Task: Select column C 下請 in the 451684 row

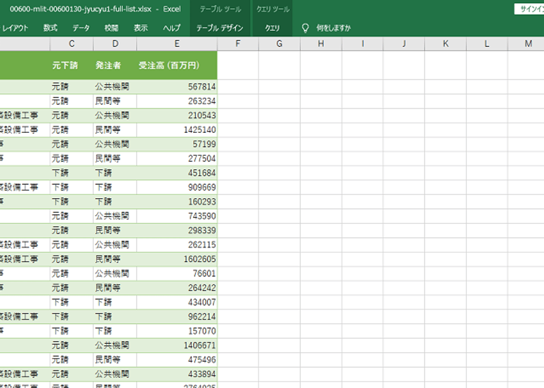Action: 60,173
